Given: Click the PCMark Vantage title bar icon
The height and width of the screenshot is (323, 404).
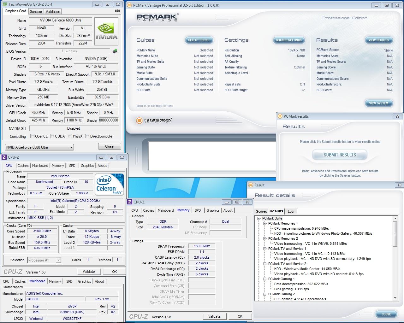Looking at the screenshot, I should 129,5.
